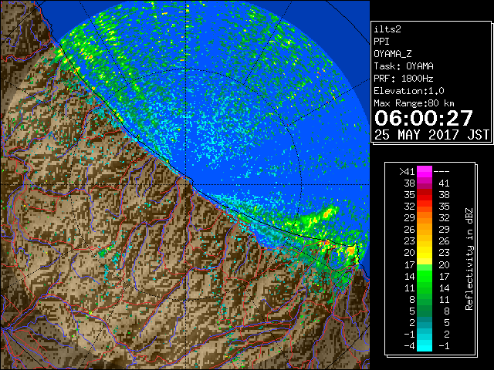The width and height of the screenshot is (494, 370).
Task: Click the 'Elevation:1.0' line
Action: pos(409,91)
